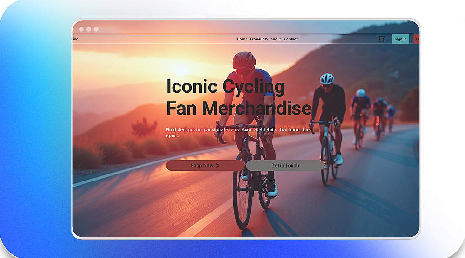
Task: Click the Fan Merchandise headline line
Action: pos(239,108)
